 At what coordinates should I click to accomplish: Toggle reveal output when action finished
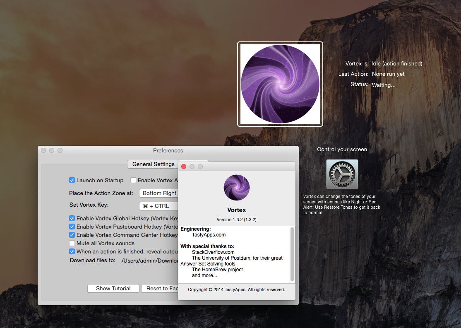(x=72, y=251)
